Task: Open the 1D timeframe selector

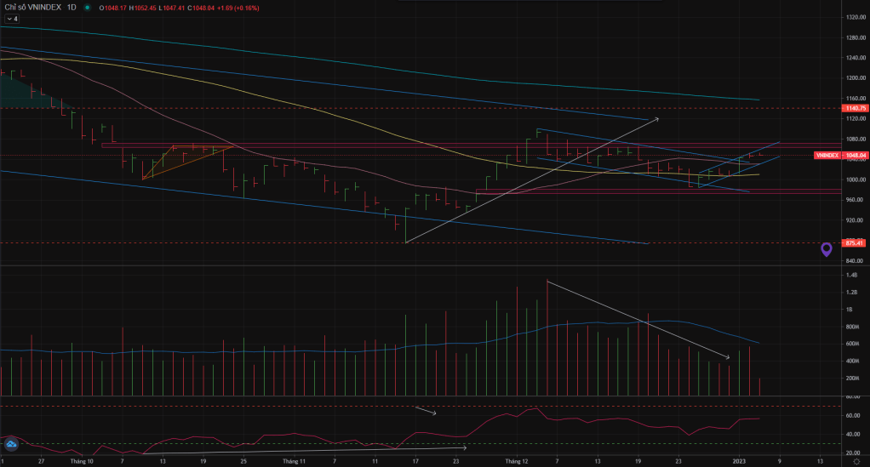Action: pyautogui.click(x=72, y=8)
